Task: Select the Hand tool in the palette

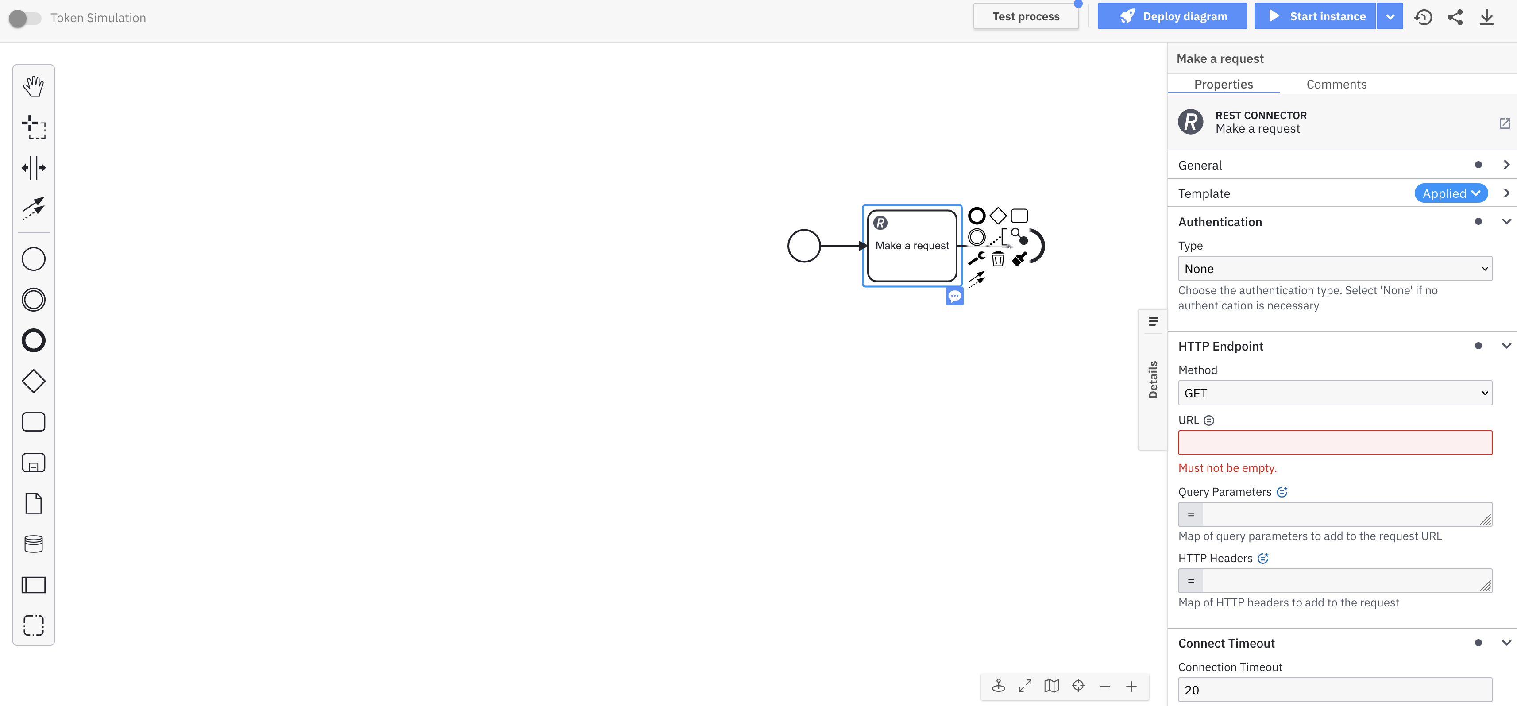Action: [34, 85]
